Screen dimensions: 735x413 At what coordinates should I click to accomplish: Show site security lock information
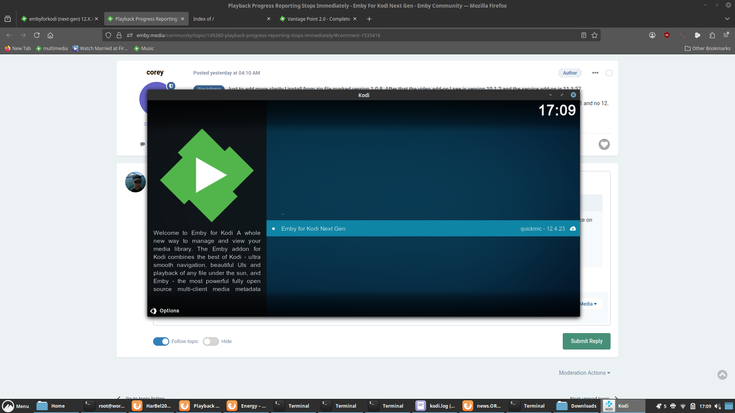pyautogui.click(x=119, y=35)
